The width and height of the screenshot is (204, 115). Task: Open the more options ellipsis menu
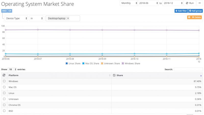(x=200, y=3)
